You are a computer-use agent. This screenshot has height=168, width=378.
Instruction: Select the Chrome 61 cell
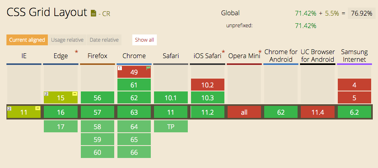[x=134, y=85]
